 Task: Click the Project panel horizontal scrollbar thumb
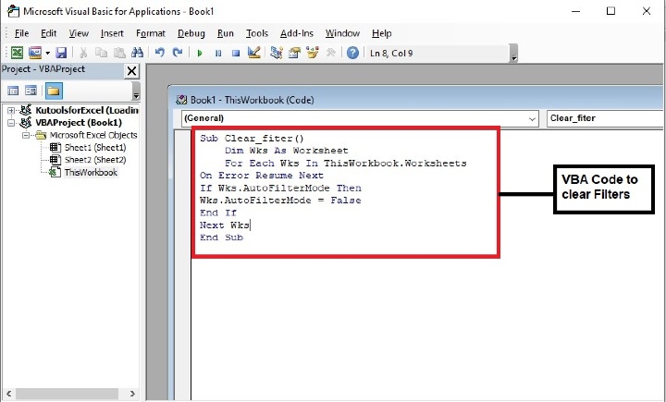(x=68, y=394)
